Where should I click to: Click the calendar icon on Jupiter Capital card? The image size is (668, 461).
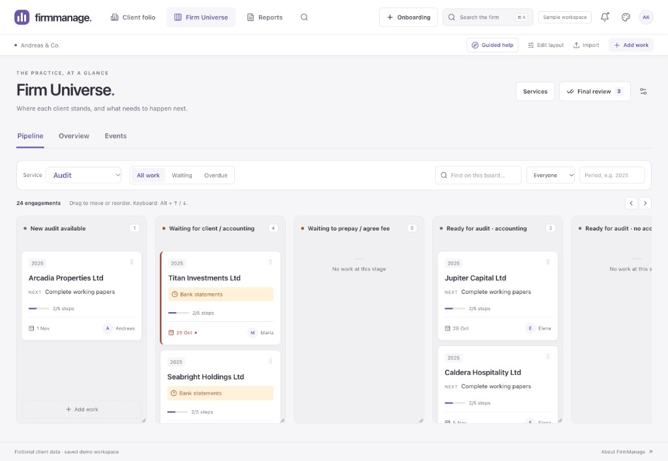pyautogui.click(x=448, y=328)
